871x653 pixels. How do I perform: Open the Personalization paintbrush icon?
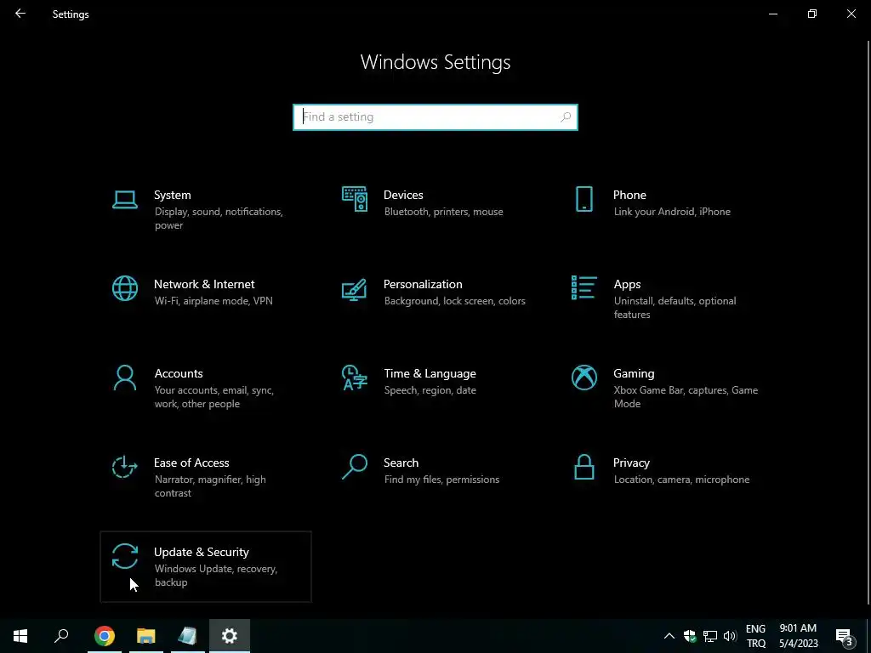click(355, 289)
